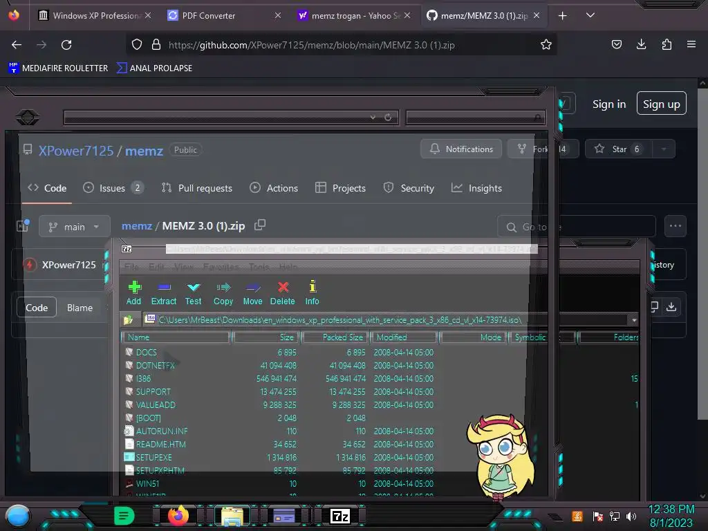
Task: Sort by the Packed Size column header
Action: [336, 337]
